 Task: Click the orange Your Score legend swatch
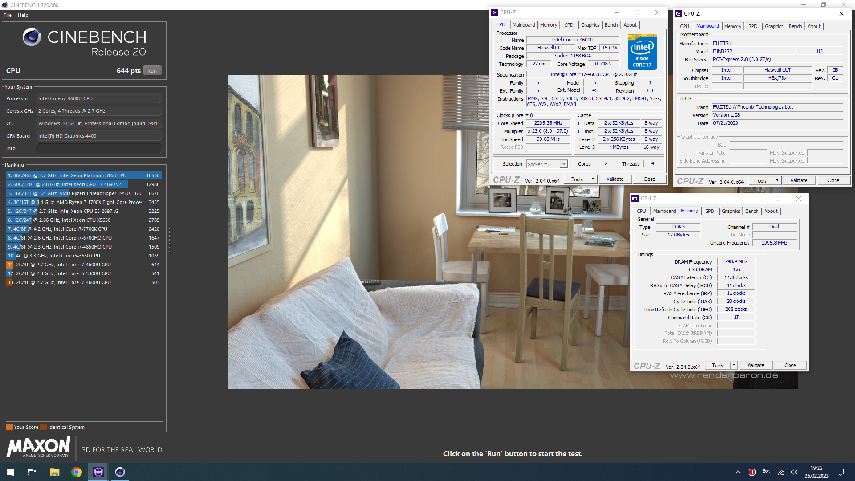(x=9, y=427)
